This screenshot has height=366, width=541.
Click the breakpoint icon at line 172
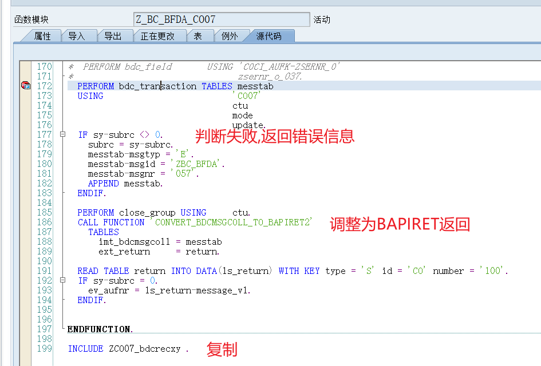(x=26, y=85)
